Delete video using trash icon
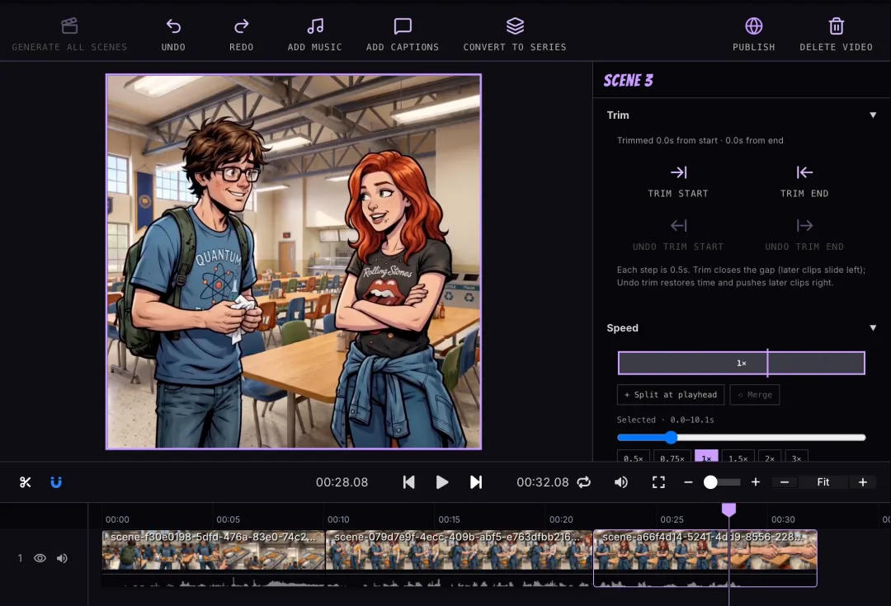The height and width of the screenshot is (606, 891). coord(836,26)
